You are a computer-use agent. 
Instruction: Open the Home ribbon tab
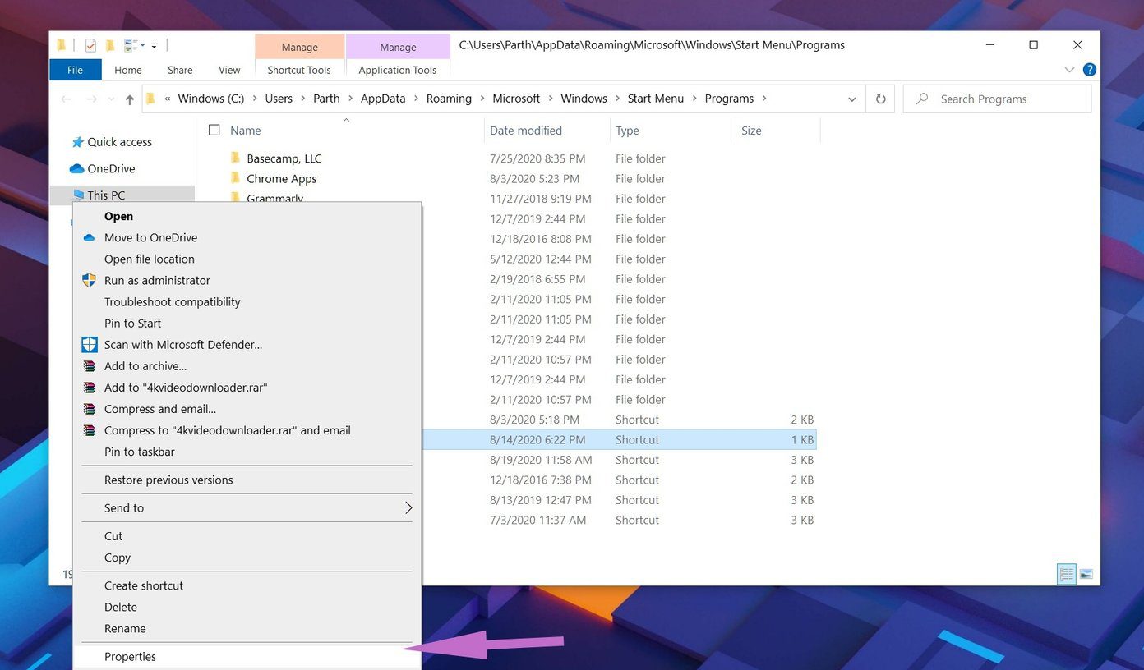point(127,70)
